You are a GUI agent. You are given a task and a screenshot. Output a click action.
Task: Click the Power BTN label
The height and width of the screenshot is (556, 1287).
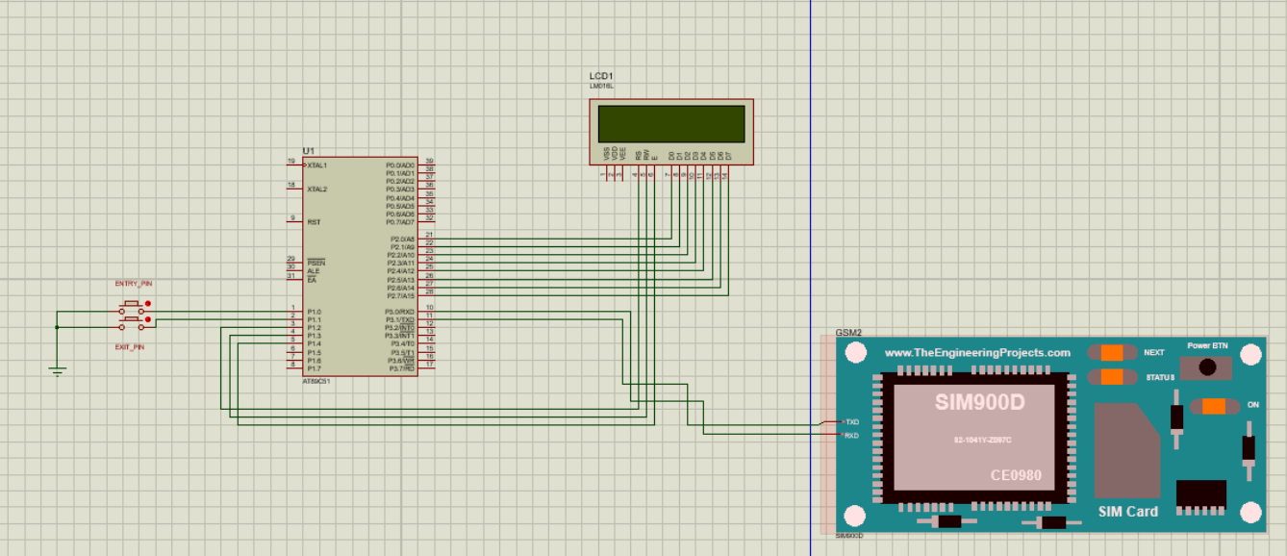point(1207,345)
